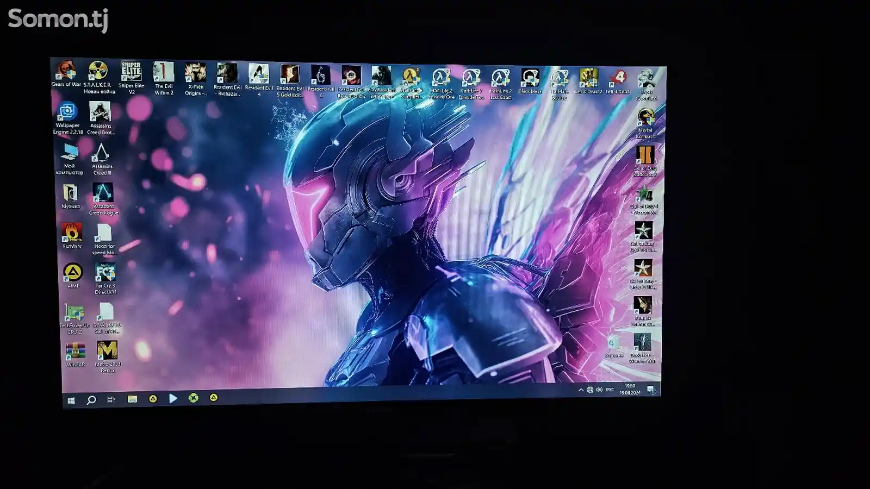Open the Black Mesa shortcut

point(530,81)
